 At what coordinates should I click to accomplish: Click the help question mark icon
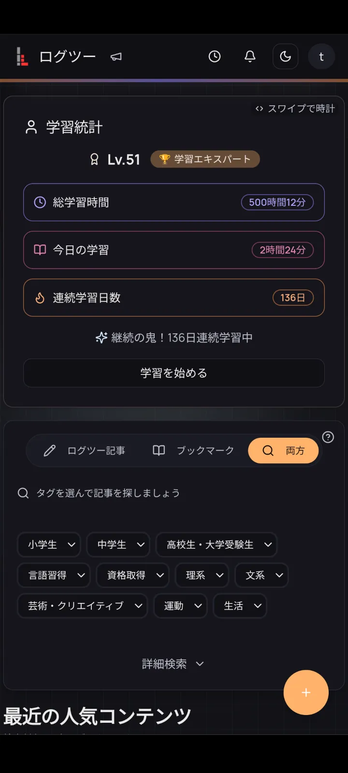pos(328,437)
